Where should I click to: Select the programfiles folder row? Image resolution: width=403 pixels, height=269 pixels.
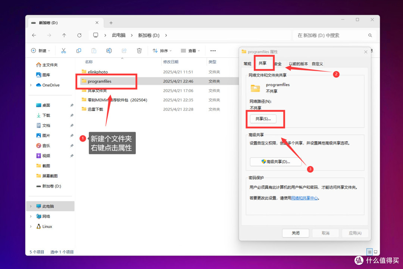(x=159, y=81)
